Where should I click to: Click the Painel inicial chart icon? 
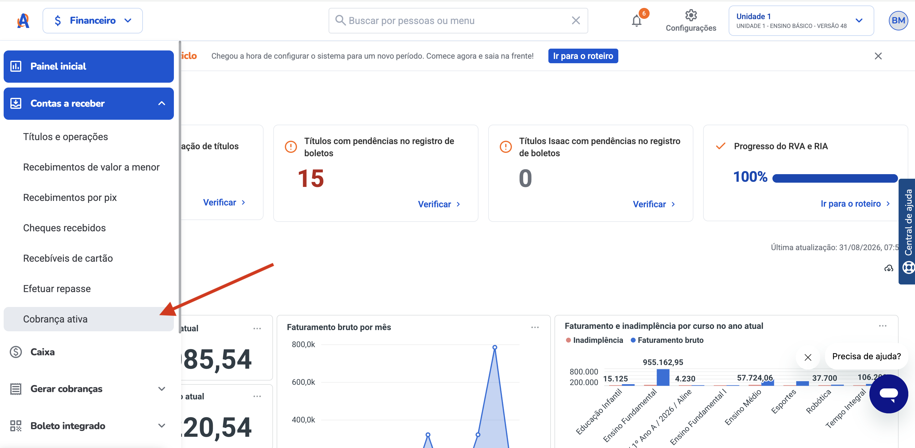click(x=16, y=67)
